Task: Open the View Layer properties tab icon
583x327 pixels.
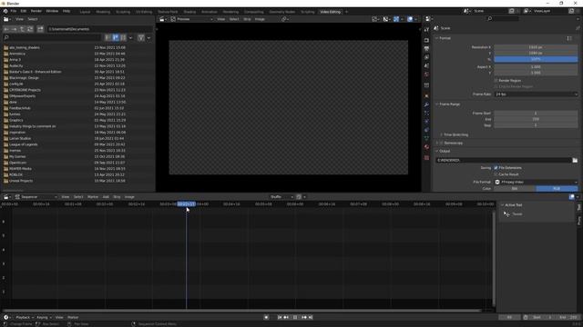Action: (426, 57)
